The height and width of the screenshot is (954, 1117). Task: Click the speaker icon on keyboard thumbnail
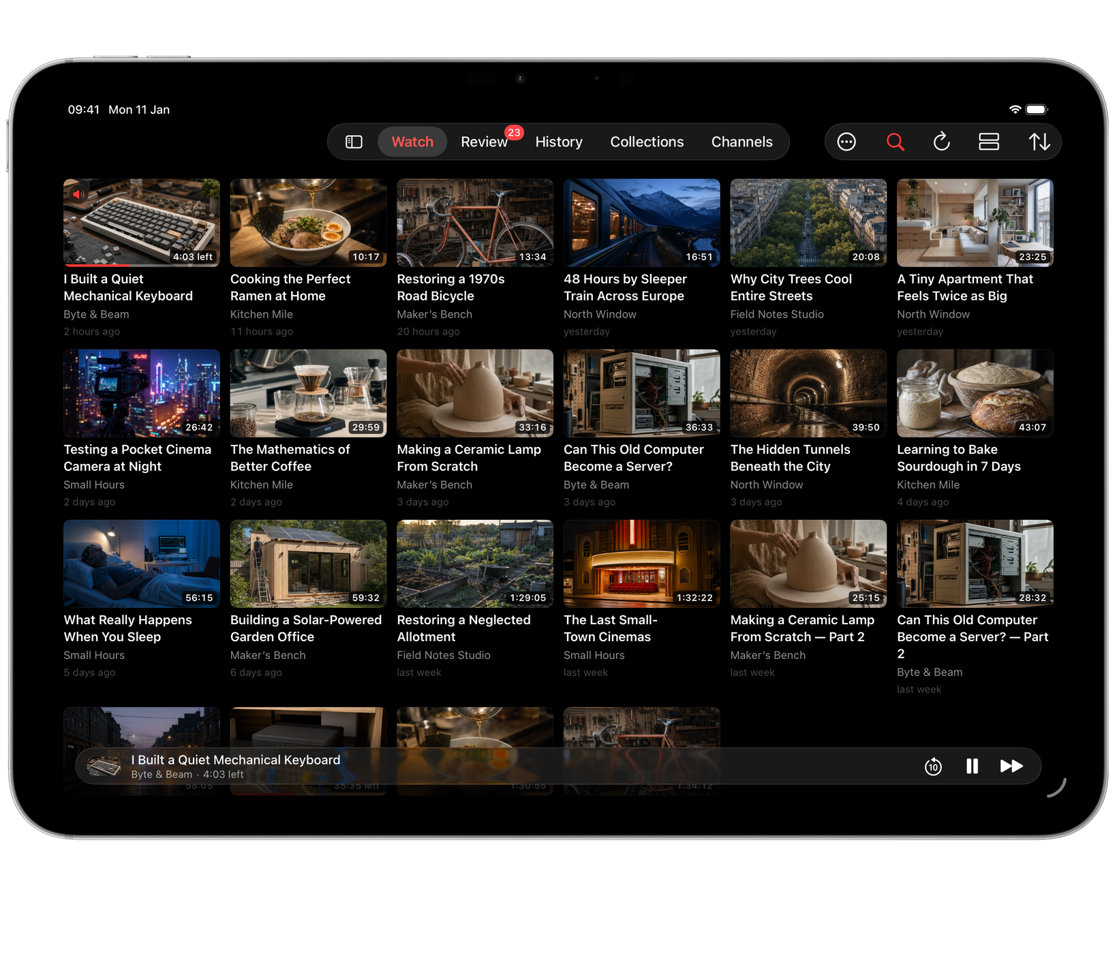pos(79,194)
